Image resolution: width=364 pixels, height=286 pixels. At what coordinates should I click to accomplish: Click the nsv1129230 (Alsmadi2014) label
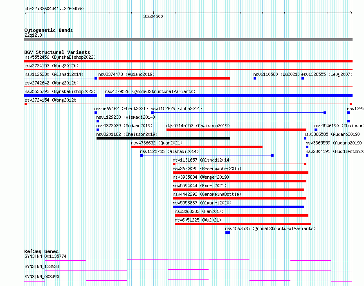tap(126, 117)
